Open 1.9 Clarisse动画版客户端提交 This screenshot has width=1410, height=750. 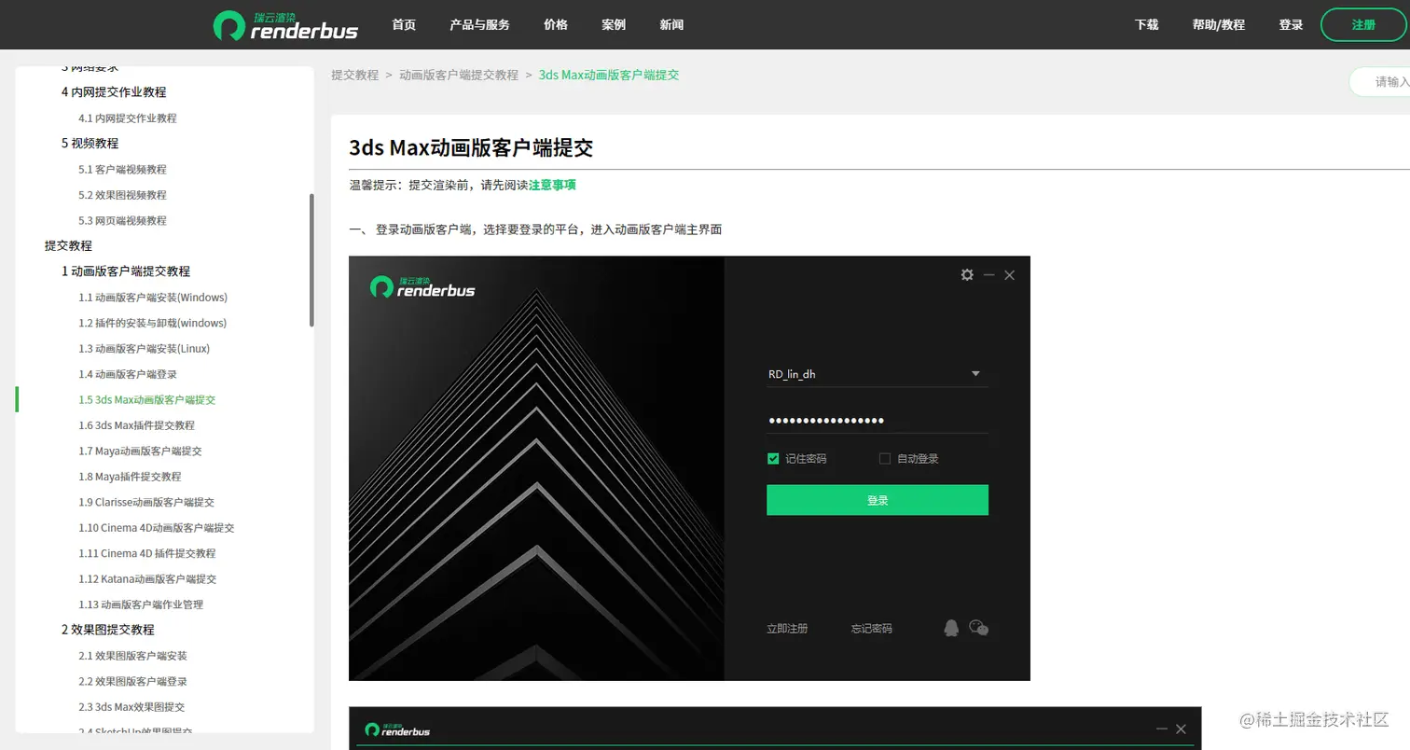click(146, 502)
